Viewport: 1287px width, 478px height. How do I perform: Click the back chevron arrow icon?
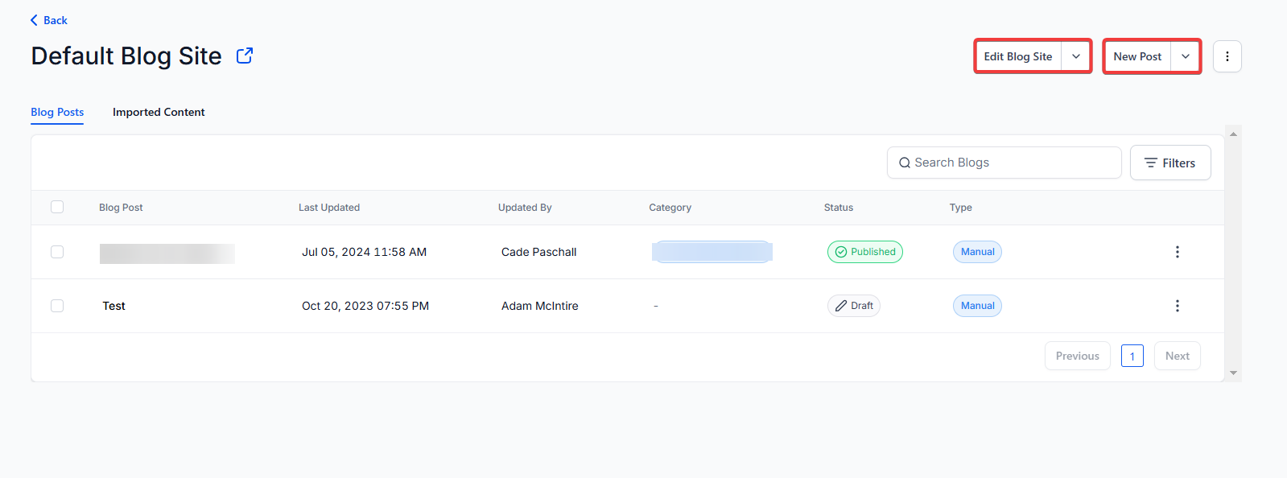(34, 20)
